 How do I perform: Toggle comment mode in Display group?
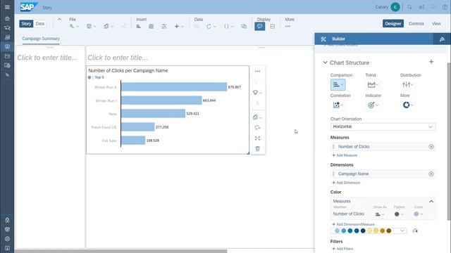(260, 27)
